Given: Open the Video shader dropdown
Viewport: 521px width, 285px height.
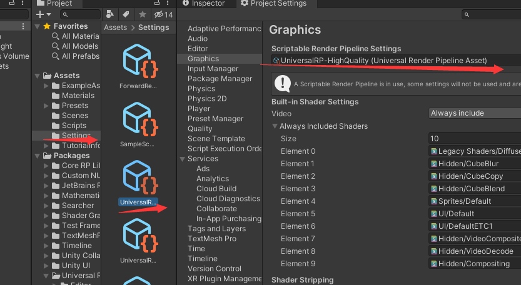Looking at the screenshot, I should 475,113.
